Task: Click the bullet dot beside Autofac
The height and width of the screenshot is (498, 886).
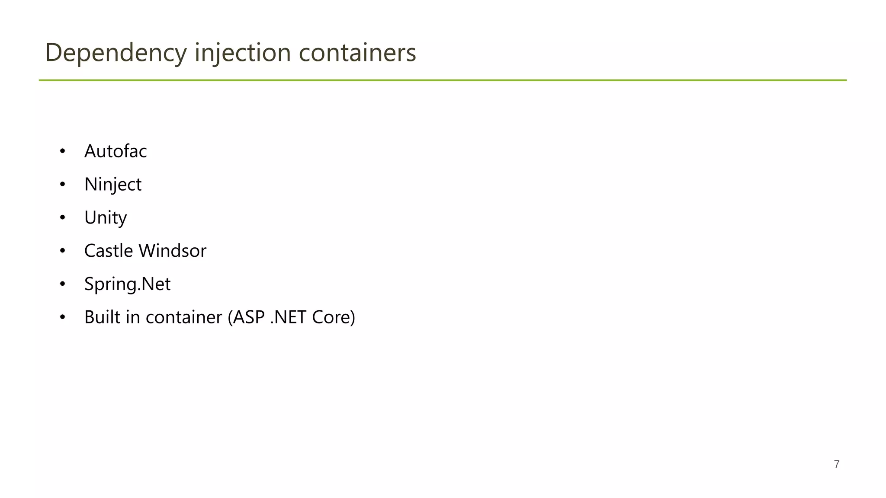Action: click(63, 151)
